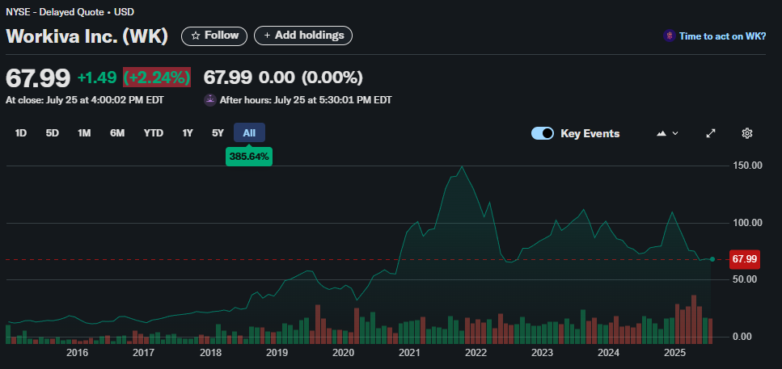Screen dimensions: 782x369
Task: Click the red 67.99 price label on axis
Action: (744, 259)
